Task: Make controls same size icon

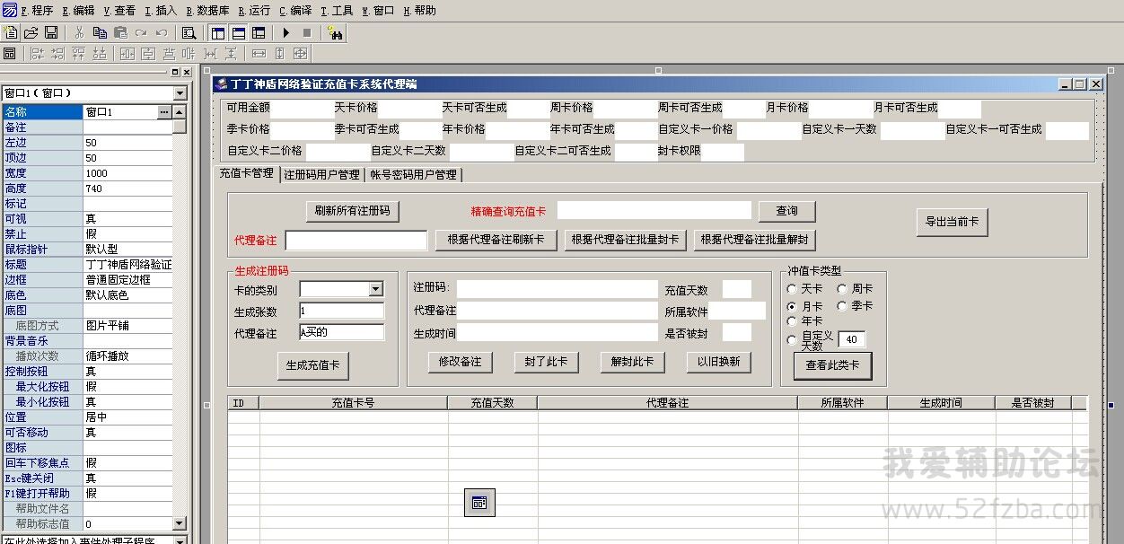Action: (x=300, y=54)
